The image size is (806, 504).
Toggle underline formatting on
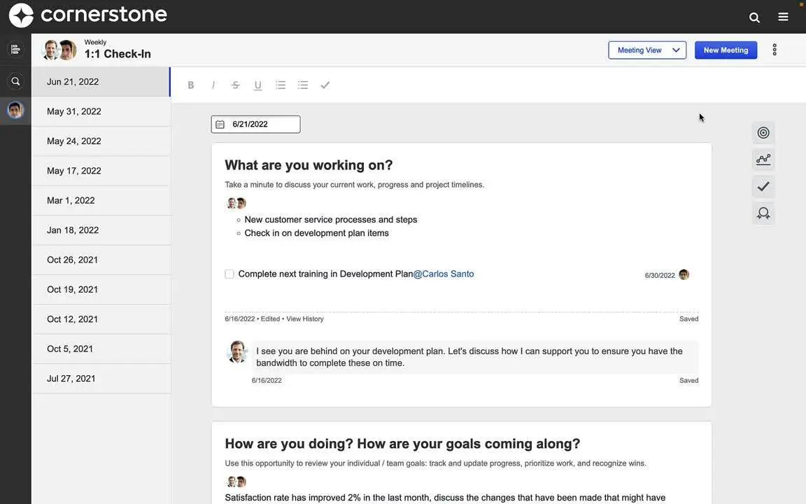[255, 83]
